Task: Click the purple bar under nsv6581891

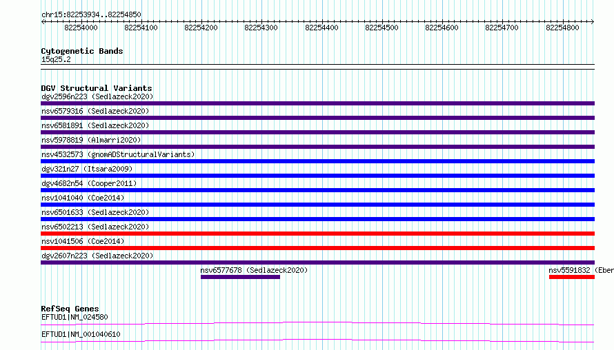Action: pos(317,132)
